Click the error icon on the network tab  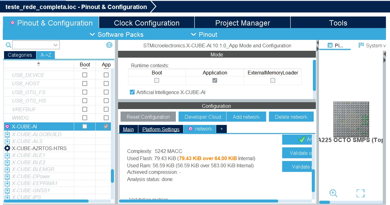tap(191, 129)
